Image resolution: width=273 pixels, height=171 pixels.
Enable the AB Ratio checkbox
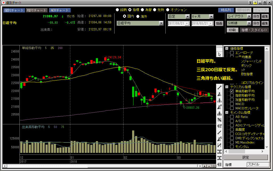tap(232, 117)
